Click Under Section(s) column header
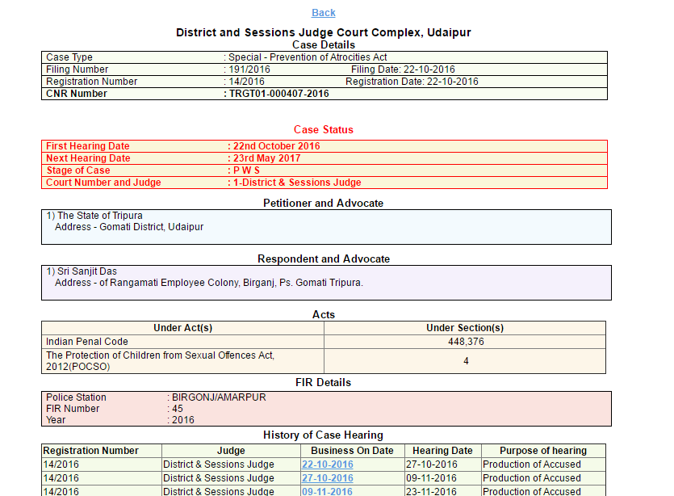 coord(465,328)
